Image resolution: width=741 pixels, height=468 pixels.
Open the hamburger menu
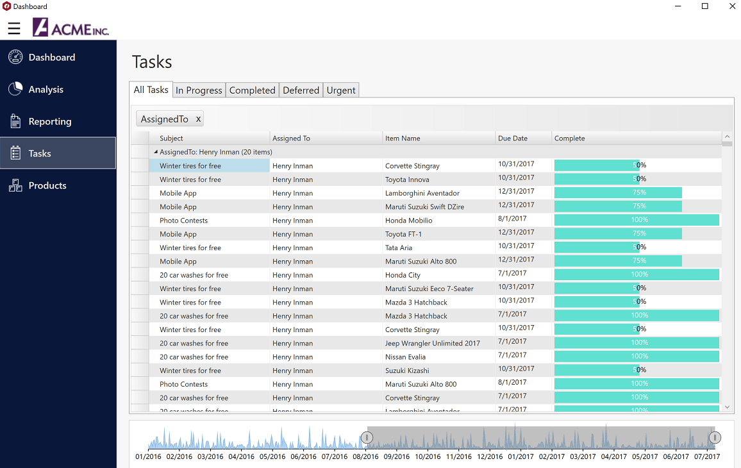click(x=14, y=28)
